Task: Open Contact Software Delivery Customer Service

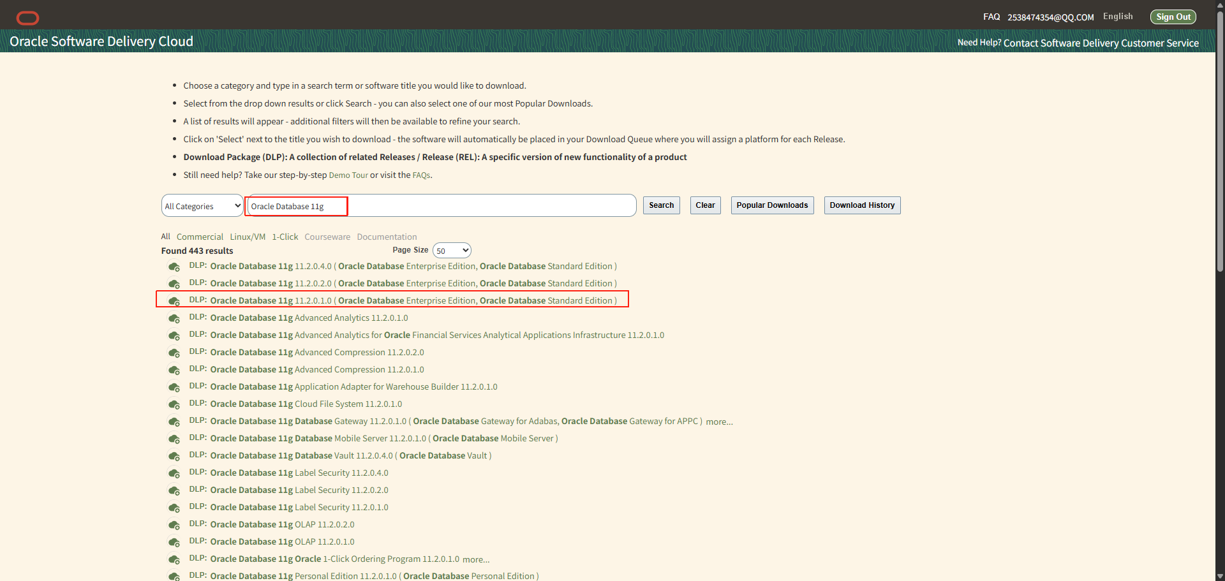Action: (1101, 43)
